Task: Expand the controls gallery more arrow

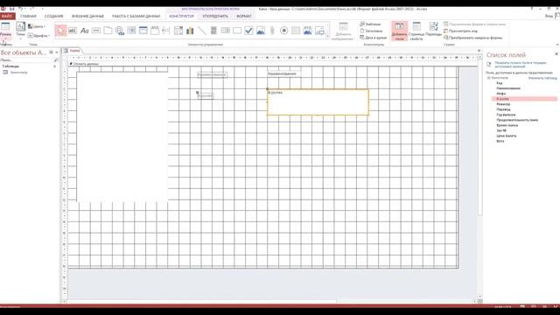Action: click(327, 36)
